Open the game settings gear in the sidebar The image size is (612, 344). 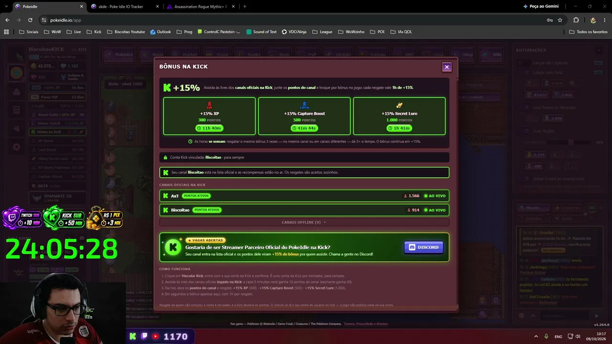[x=16, y=147]
